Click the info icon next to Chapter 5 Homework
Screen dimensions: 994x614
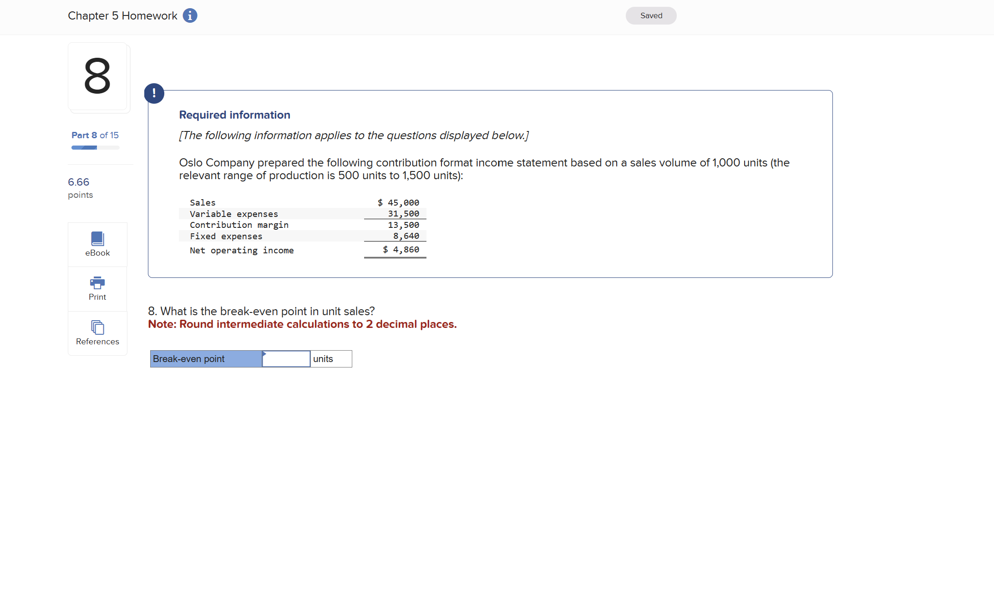tap(189, 16)
